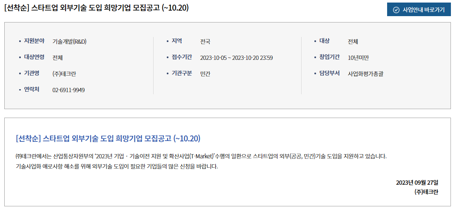The width and height of the screenshot is (459, 214).
Task: Click the 사업안내 바로가기 button
Action: click(x=419, y=10)
